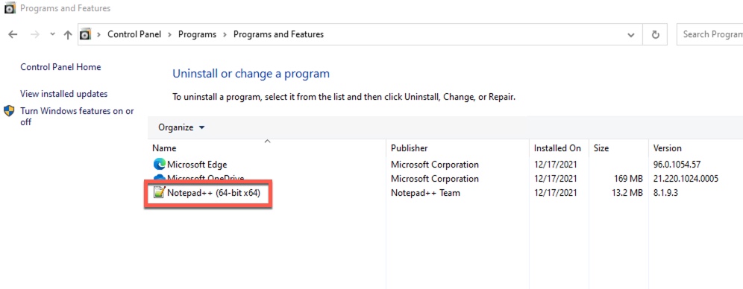This screenshot has height=289, width=743.
Task: Click version 96.0.1054.57 cell
Action: tap(677, 165)
